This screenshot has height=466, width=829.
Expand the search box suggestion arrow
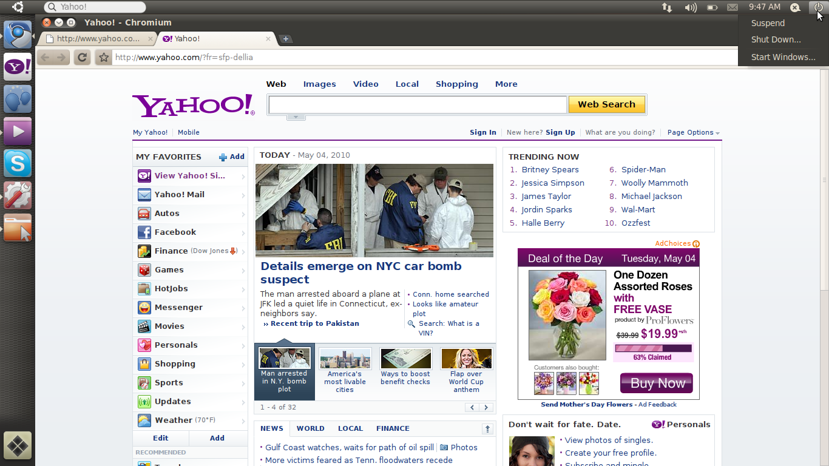pos(296,116)
